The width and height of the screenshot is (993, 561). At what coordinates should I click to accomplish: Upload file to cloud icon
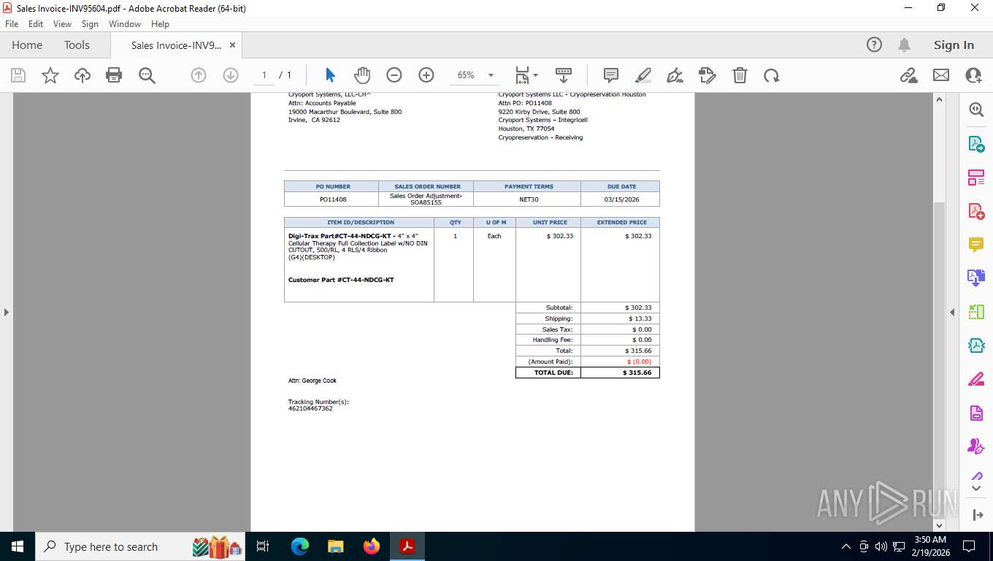(83, 75)
